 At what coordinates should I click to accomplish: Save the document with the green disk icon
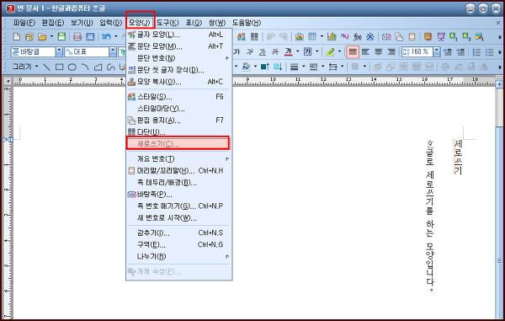point(61,37)
